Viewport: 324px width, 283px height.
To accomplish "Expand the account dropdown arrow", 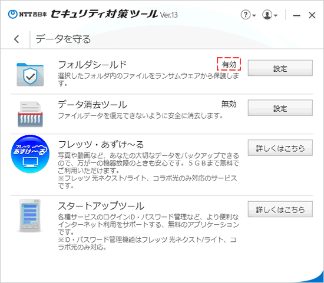I will point(276,15).
